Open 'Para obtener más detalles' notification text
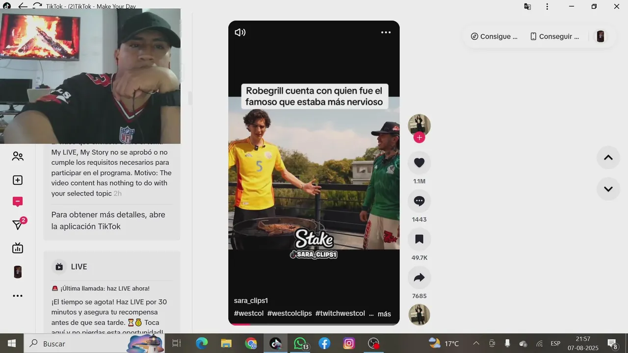The height and width of the screenshot is (353, 628). [108, 221]
